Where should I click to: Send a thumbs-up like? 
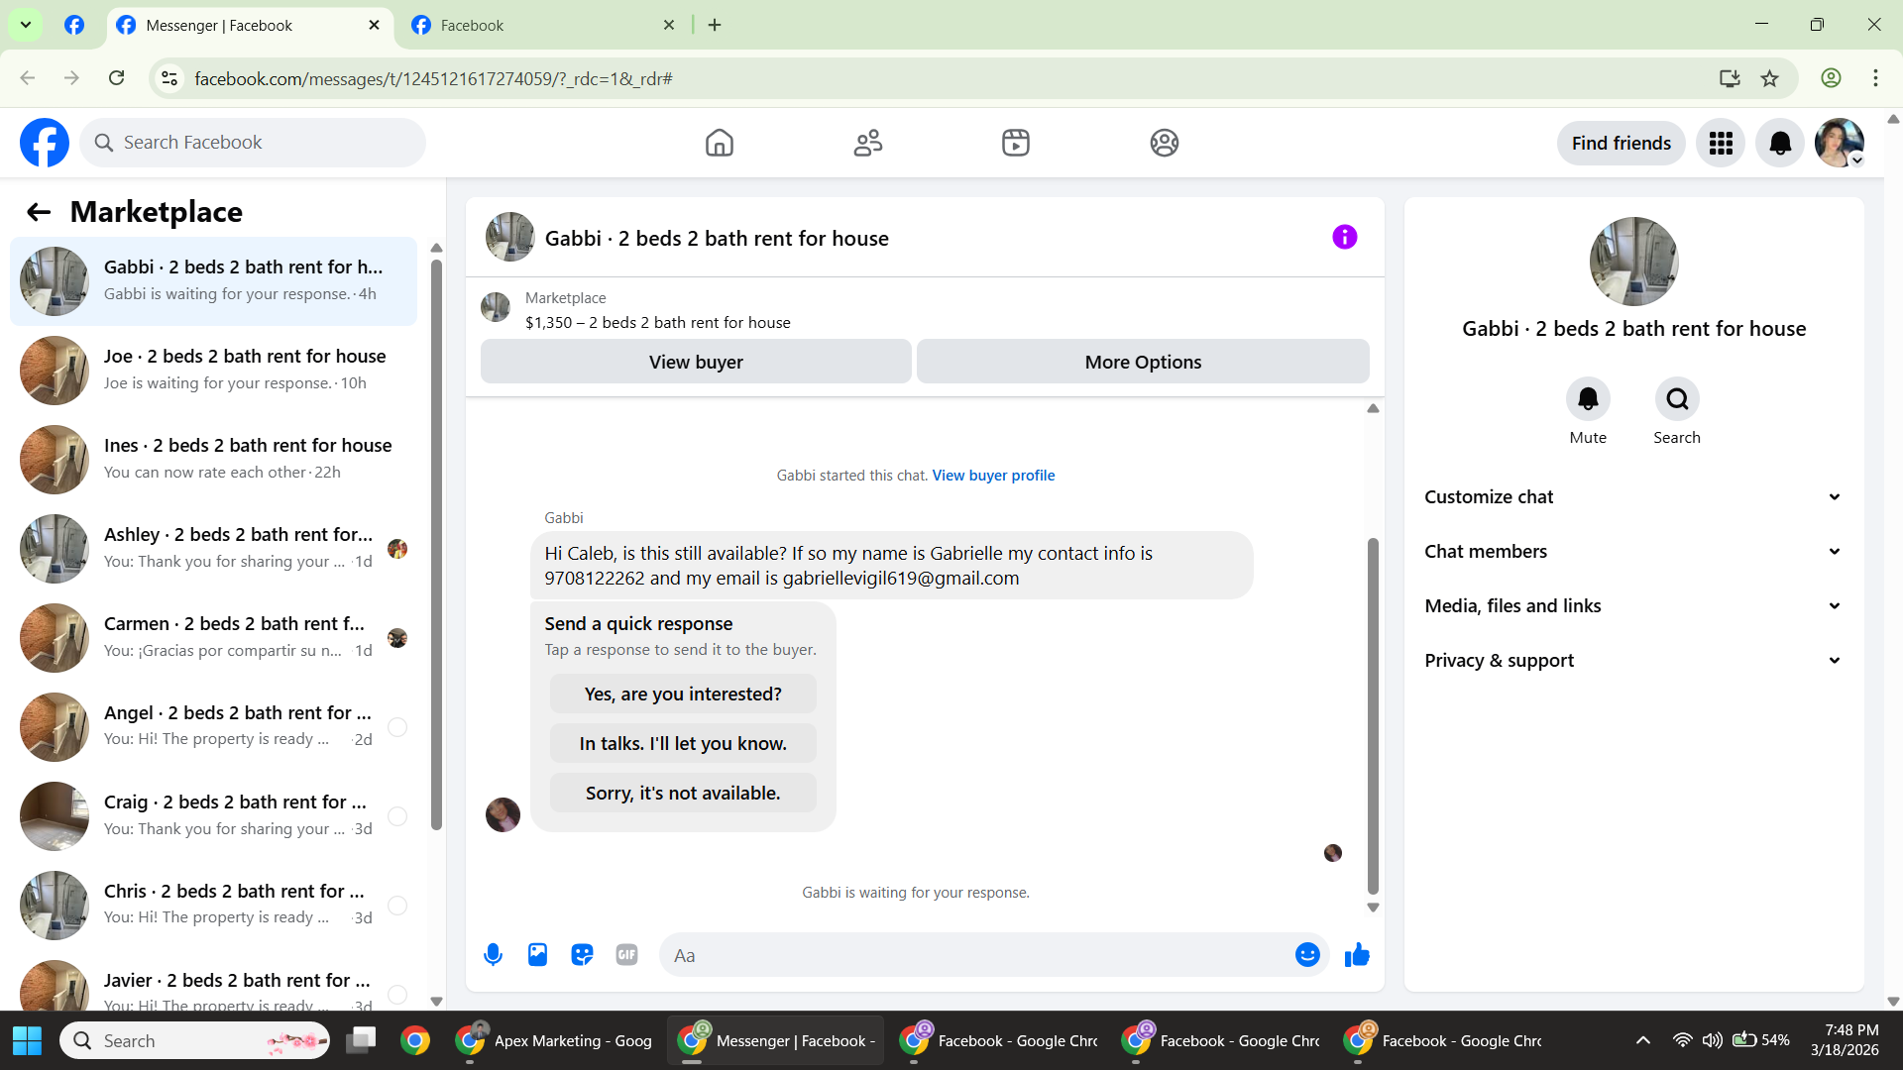(x=1357, y=955)
